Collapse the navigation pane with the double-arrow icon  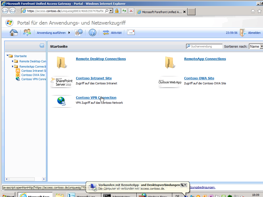tap(42, 46)
